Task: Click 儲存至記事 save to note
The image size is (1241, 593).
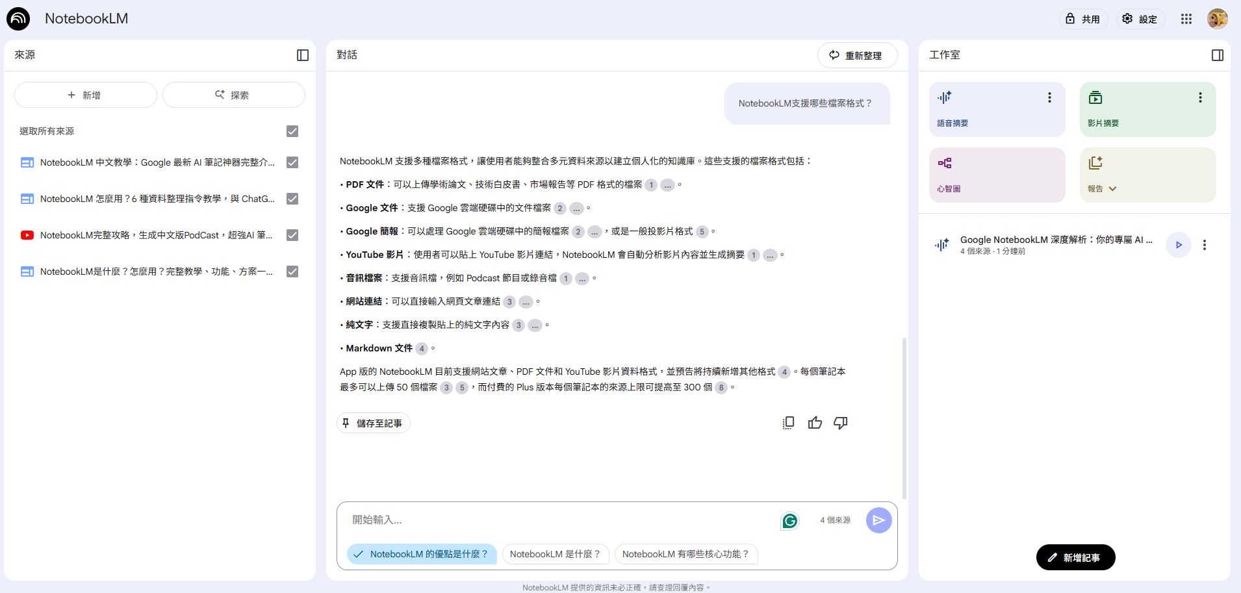Action: point(373,423)
